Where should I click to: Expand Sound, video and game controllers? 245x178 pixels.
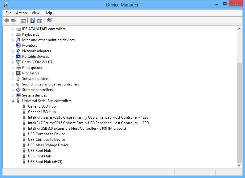click(x=13, y=85)
